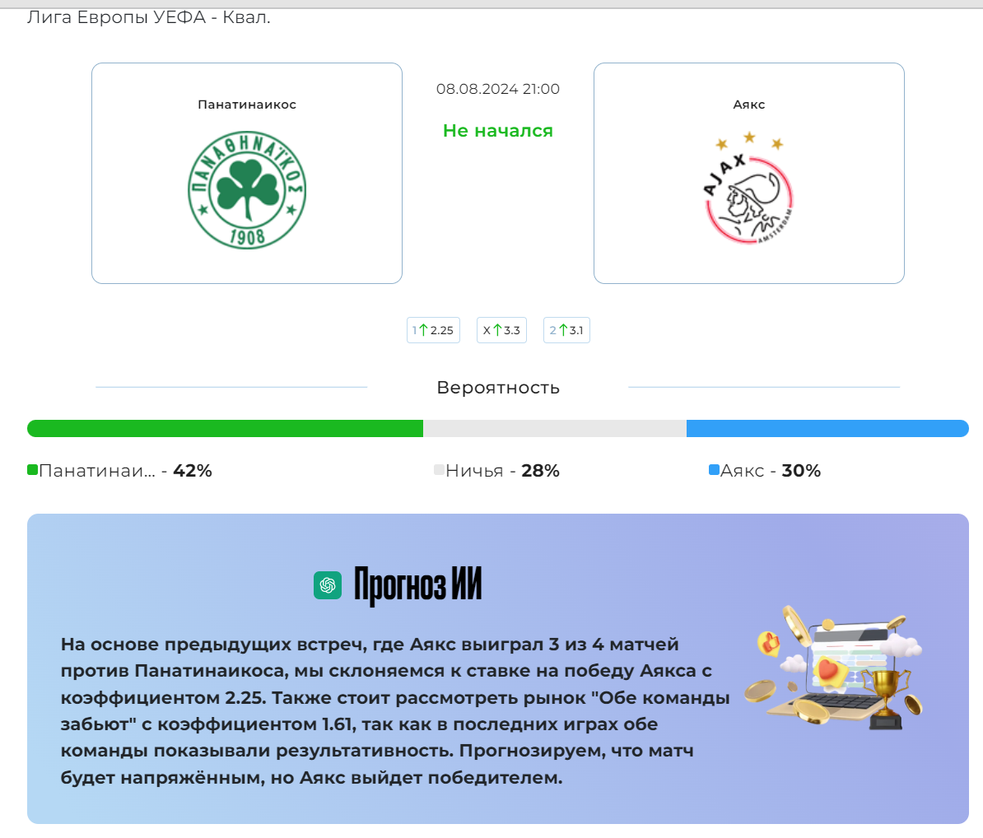This screenshot has height=838, width=983.
Task: Click the blue legend square for Аякс 30%
Action: tap(714, 470)
